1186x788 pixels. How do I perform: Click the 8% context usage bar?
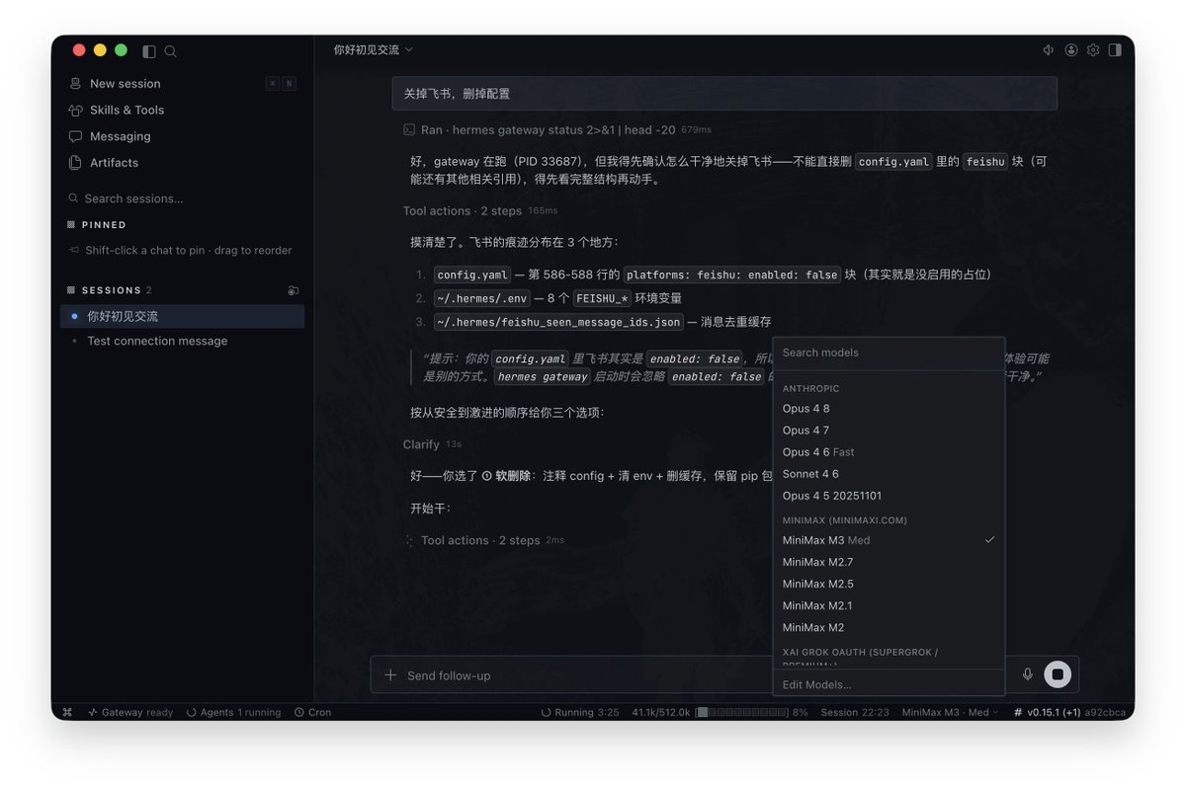[x=751, y=712]
